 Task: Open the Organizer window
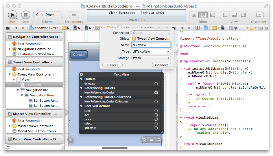coord(259,15)
